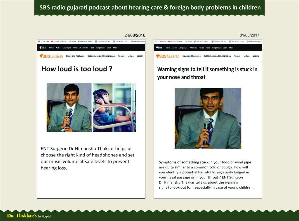The image size is (299, 221).
Task: Open News and Features on 'How loud' page
Action: coord(75,56)
